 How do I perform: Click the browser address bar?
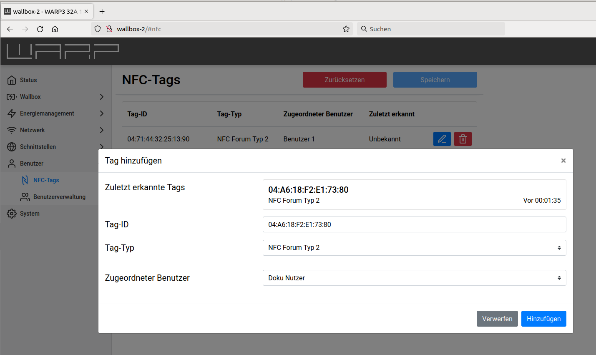point(221,29)
